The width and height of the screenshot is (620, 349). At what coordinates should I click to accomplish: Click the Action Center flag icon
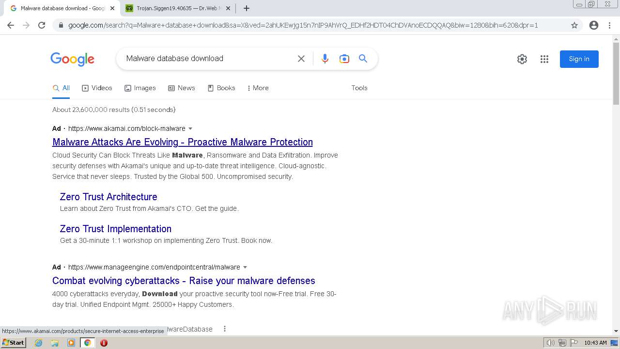(x=574, y=343)
